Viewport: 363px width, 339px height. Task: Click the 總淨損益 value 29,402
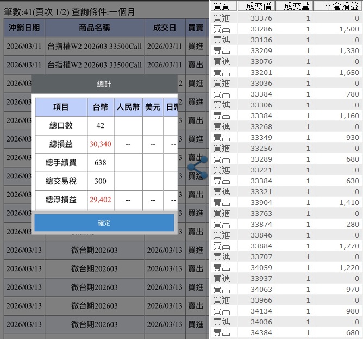pos(101,200)
